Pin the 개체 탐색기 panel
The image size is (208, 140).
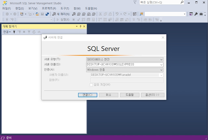pyautogui.click(x=80, y=26)
